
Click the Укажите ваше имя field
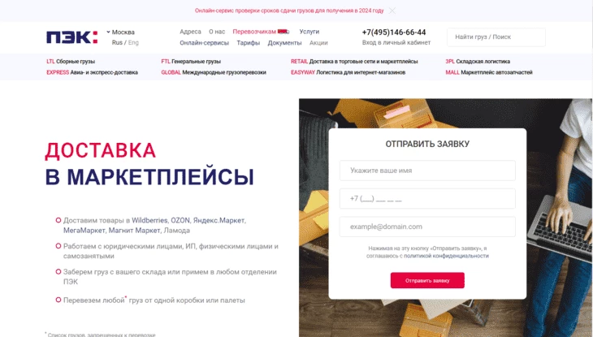point(427,171)
